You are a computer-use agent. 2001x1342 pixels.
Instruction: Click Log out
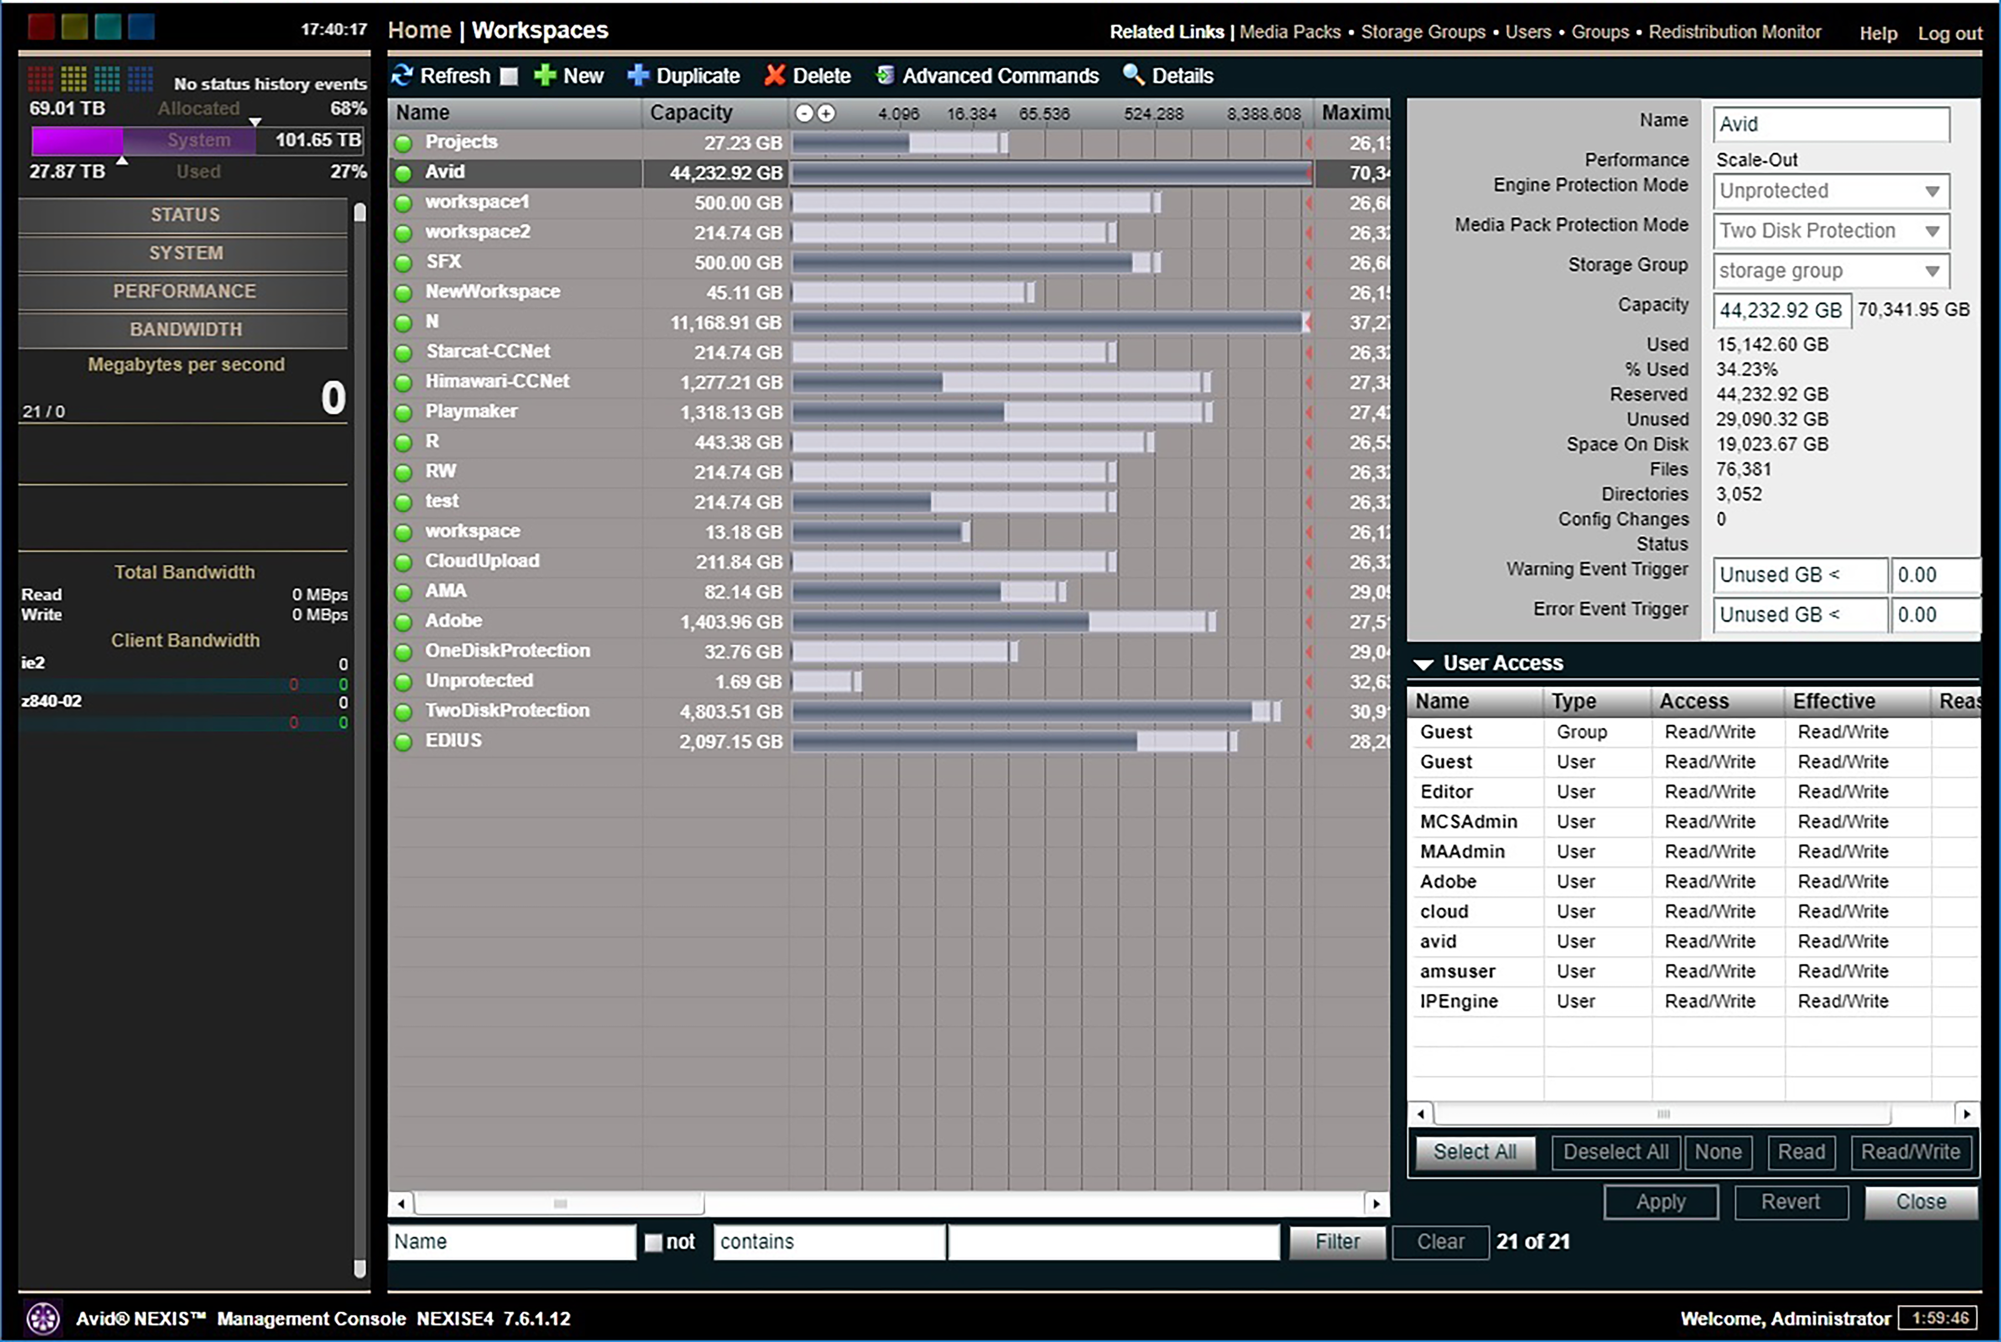[x=1949, y=33]
